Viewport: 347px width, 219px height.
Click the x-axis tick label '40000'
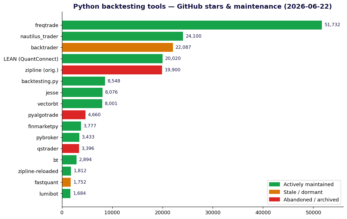(x=263, y=213)
